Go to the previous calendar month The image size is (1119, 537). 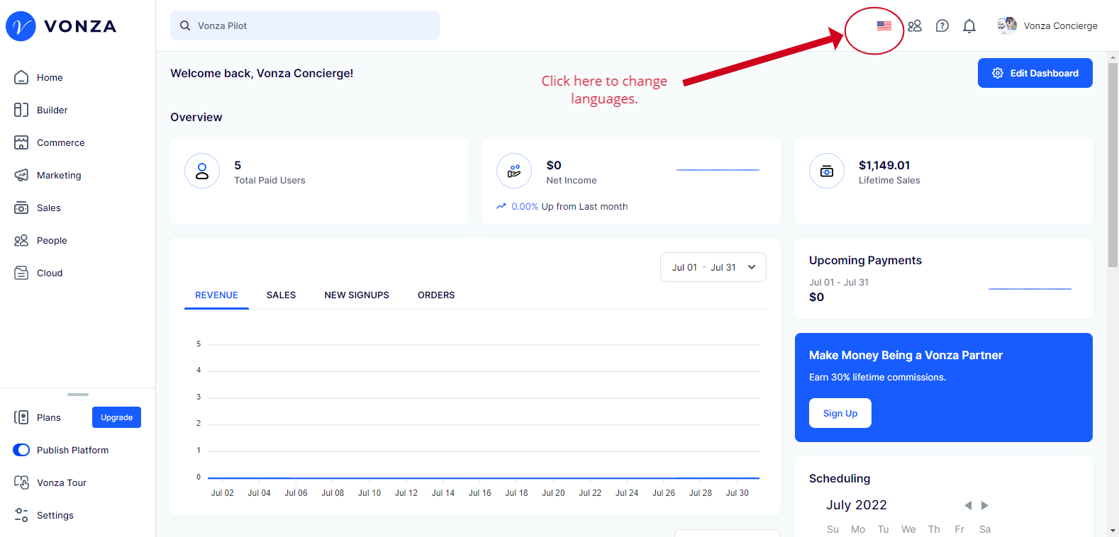tap(968, 505)
